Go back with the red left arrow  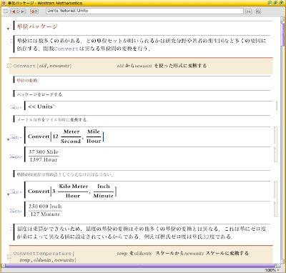point(14,11)
